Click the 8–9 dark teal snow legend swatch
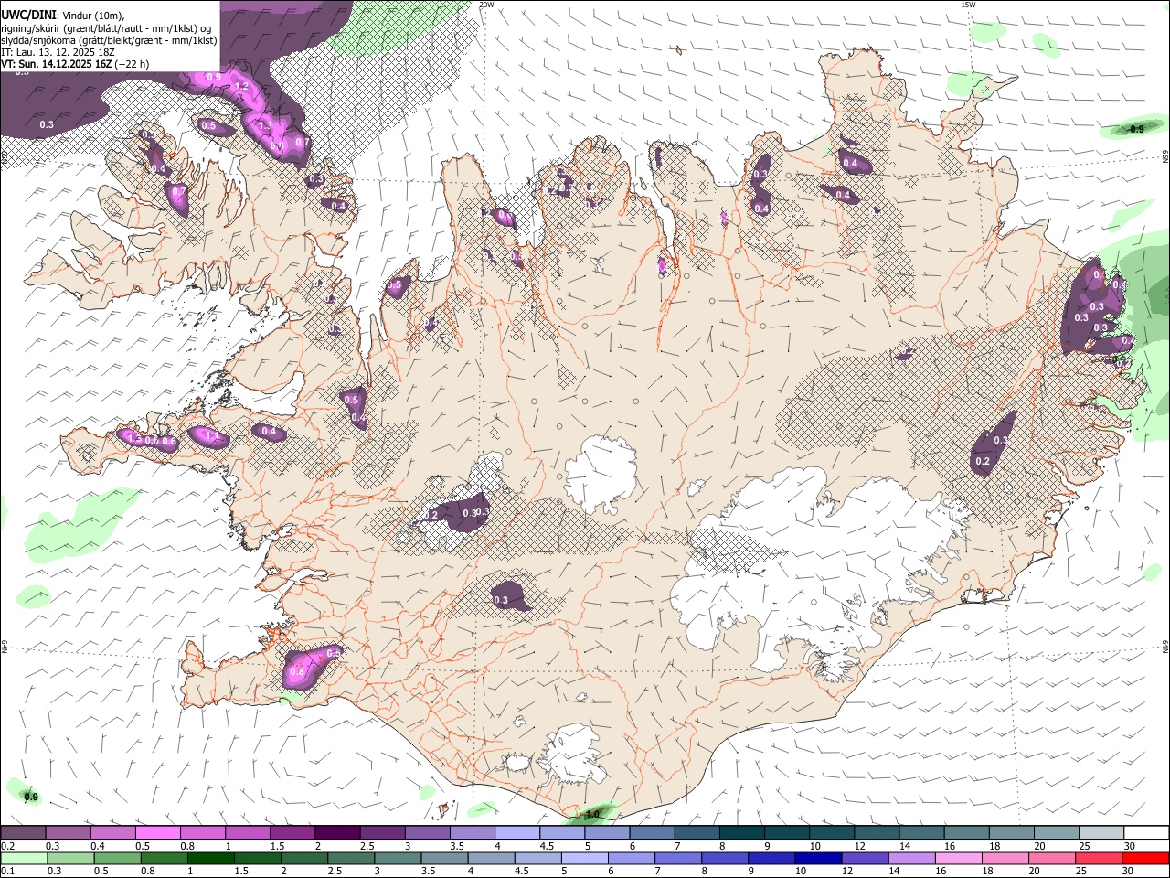1170x878 pixels. coord(742,833)
